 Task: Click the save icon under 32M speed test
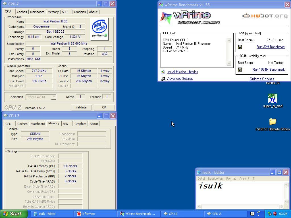240,47
